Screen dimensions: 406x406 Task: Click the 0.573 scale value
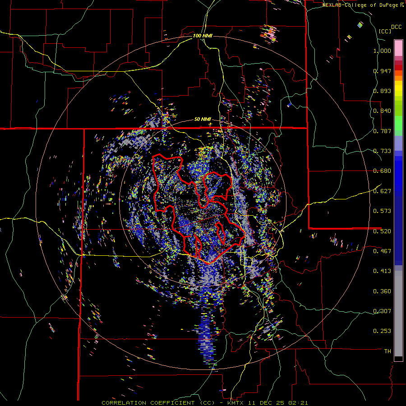(x=382, y=211)
